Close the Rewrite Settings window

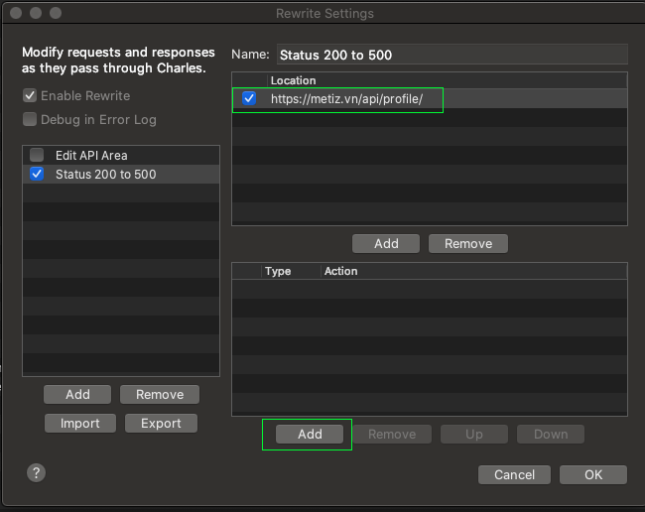point(16,13)
